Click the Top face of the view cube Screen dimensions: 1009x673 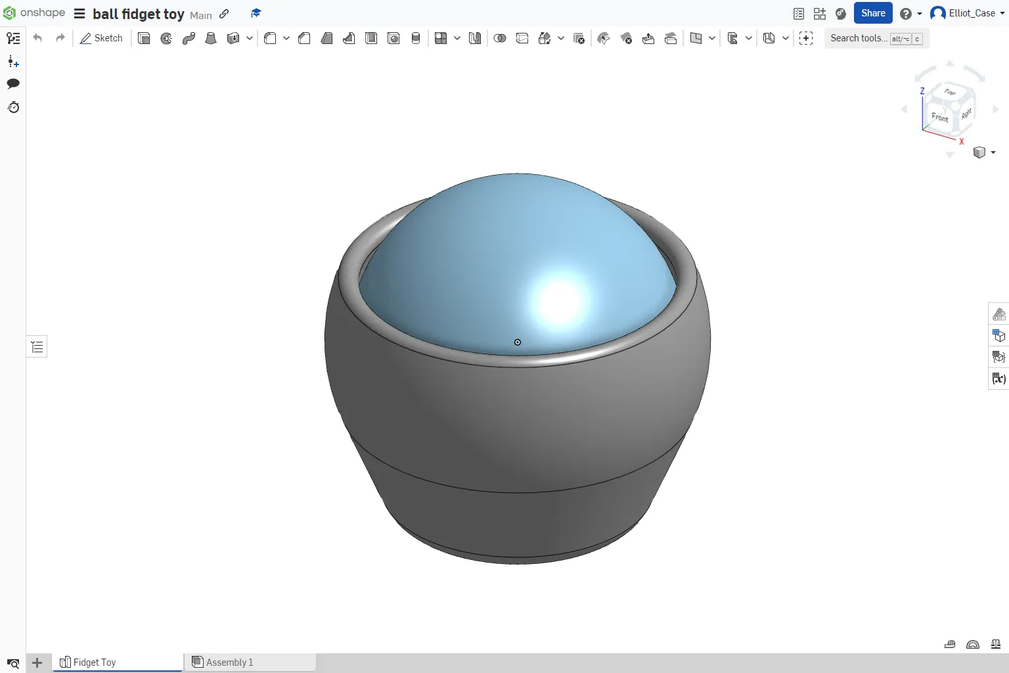tap(950, 92)
